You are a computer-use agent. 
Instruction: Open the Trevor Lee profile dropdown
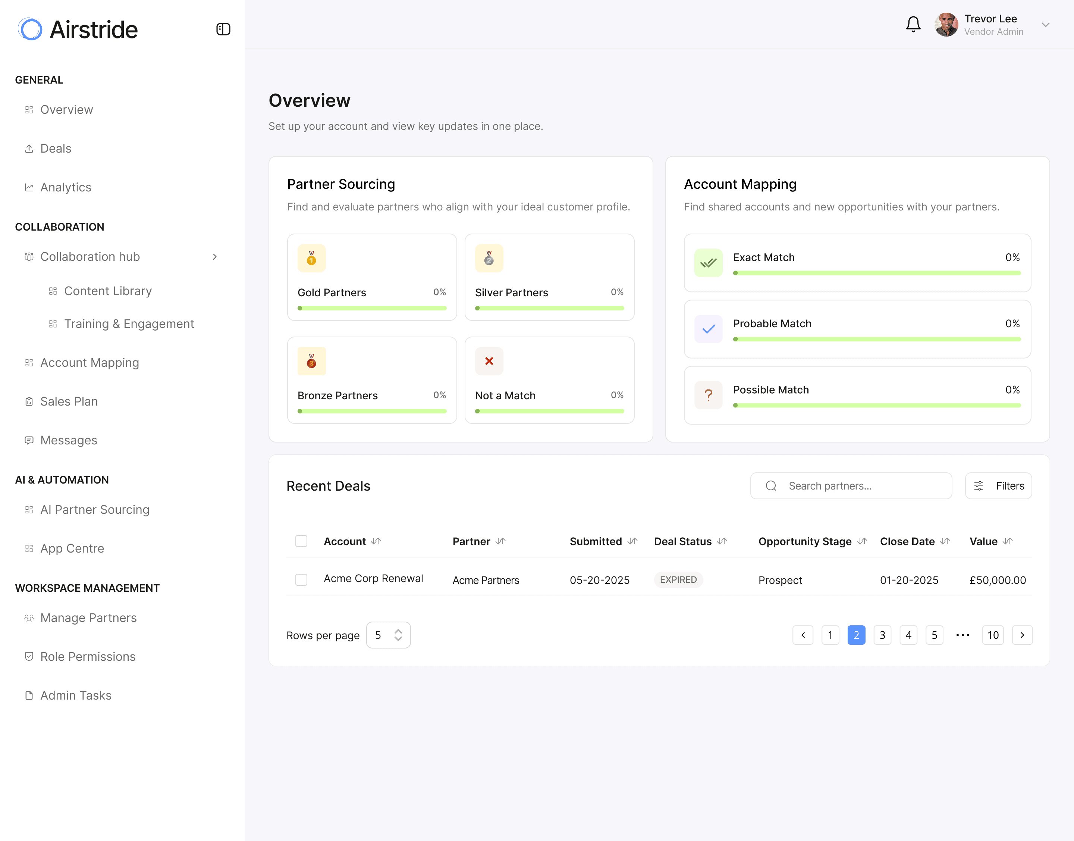click(x=1045, y=25)
